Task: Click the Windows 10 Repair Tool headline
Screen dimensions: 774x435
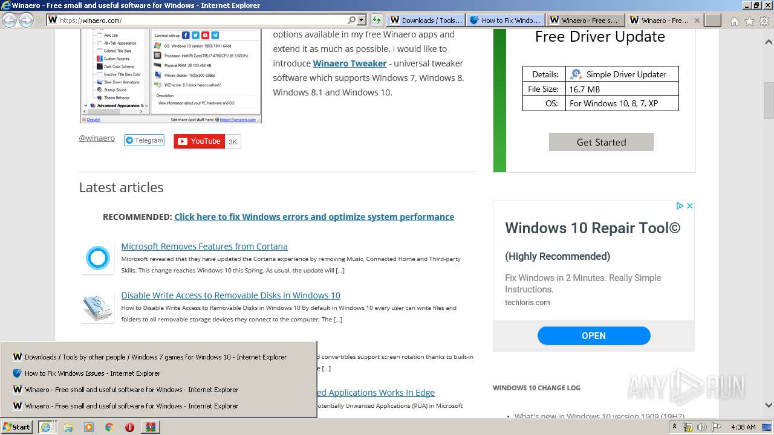Action: point(593,228)
